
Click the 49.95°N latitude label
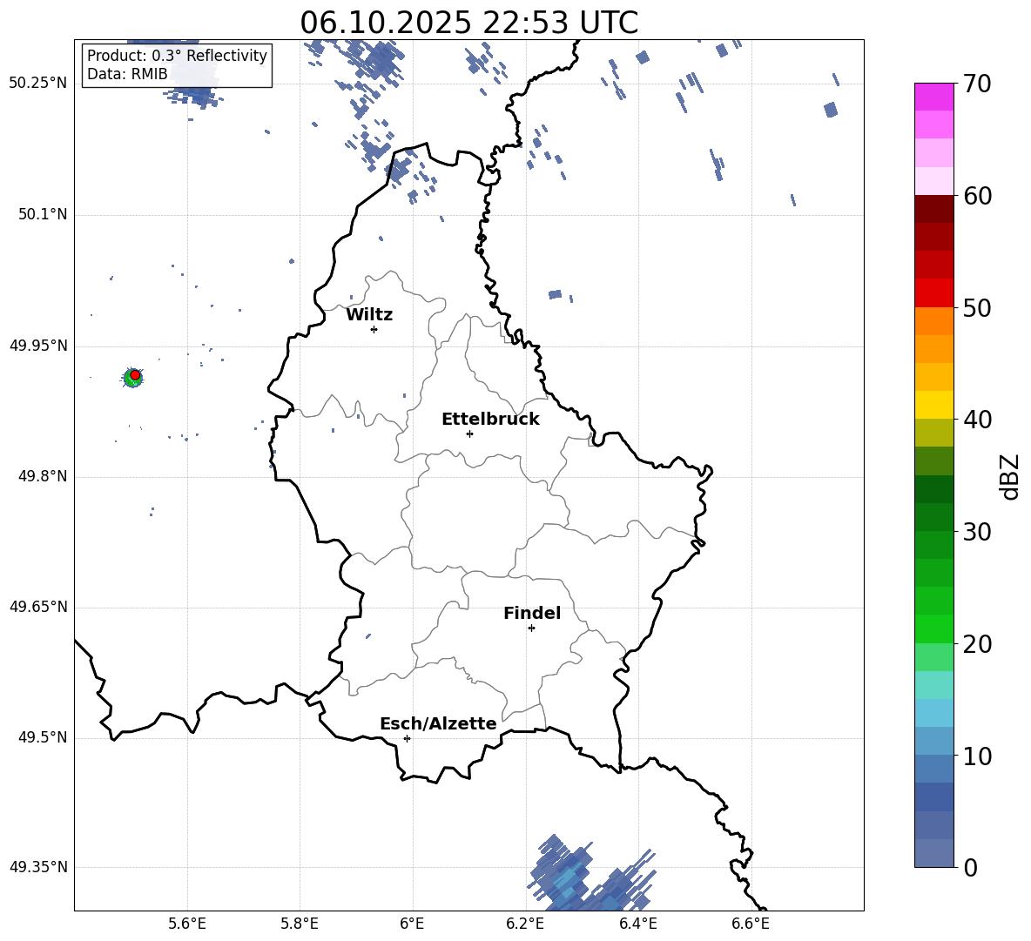tap(37, 346)
